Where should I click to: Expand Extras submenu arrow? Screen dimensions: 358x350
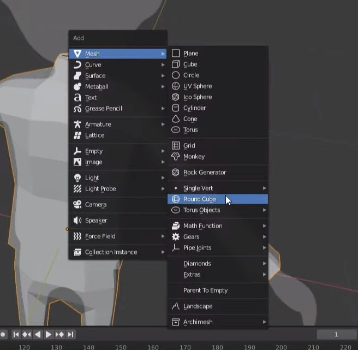pos(264,275)
